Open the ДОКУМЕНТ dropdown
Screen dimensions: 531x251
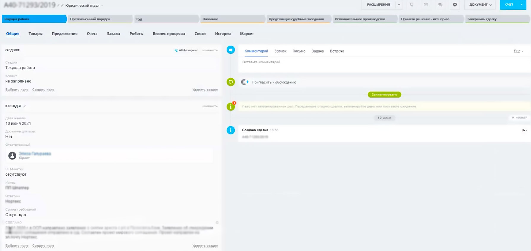coord(480,5)
